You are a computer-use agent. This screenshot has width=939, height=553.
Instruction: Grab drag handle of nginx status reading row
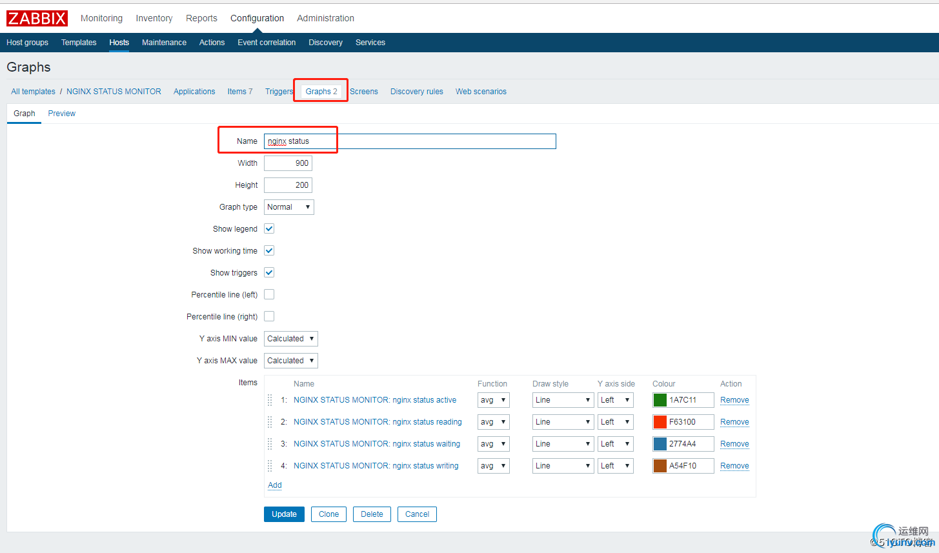(270, 422)
